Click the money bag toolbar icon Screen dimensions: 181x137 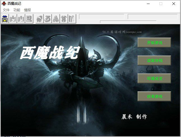[x=48, y=19]
